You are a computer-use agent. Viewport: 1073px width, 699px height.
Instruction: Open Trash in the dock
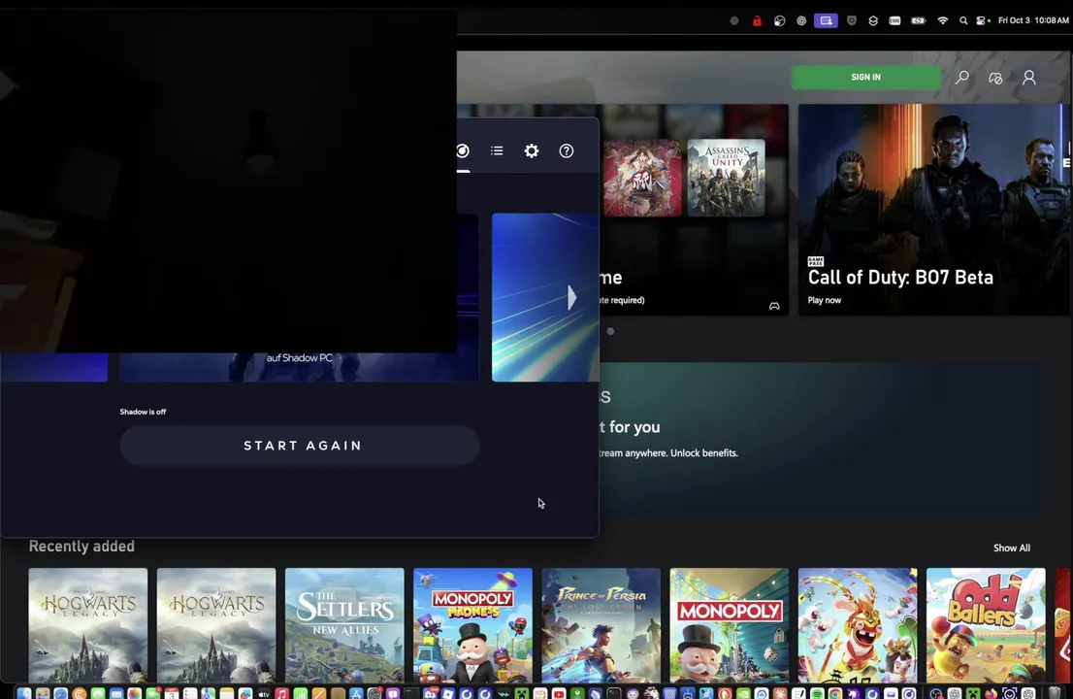pyautogui.click(x=1055, y=693)
